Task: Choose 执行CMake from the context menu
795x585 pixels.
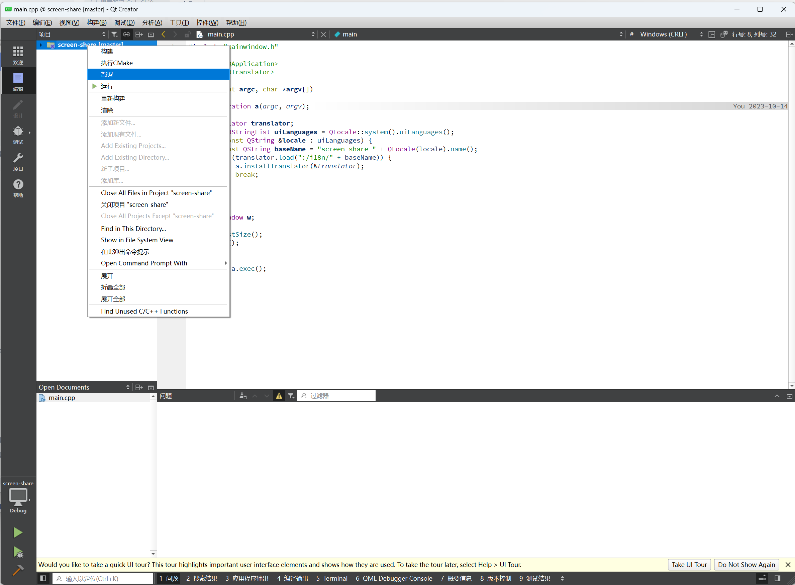Action: (x=159, y=63)
